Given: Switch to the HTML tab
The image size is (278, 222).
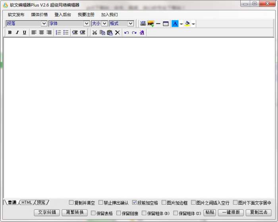Looking at the screenshot, I should tap(27, 203).
